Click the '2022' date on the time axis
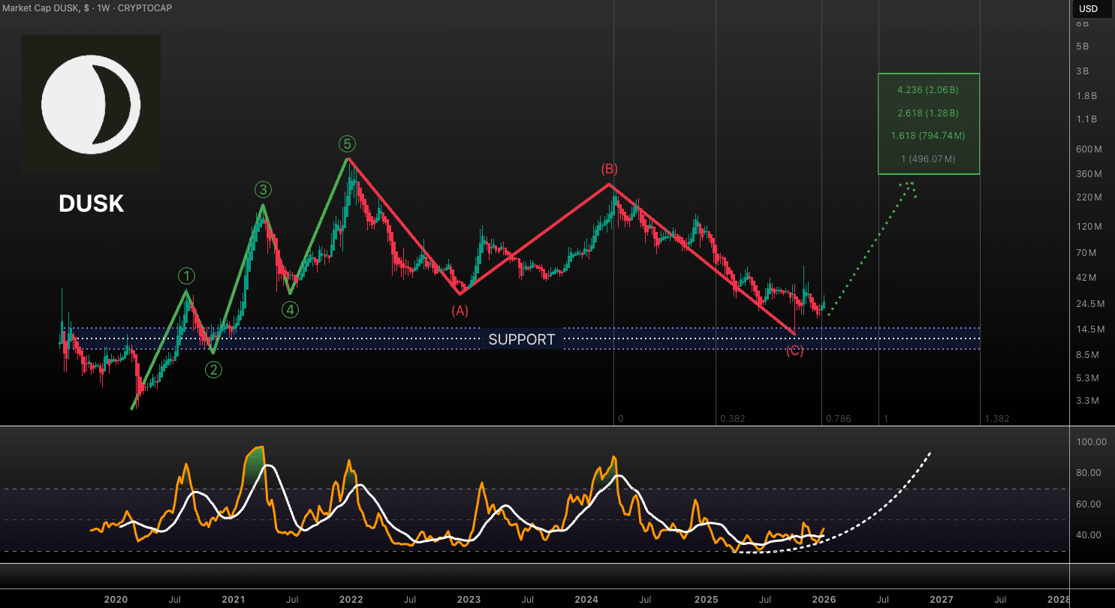This screenshot has width=1115, height=608. 351,600
